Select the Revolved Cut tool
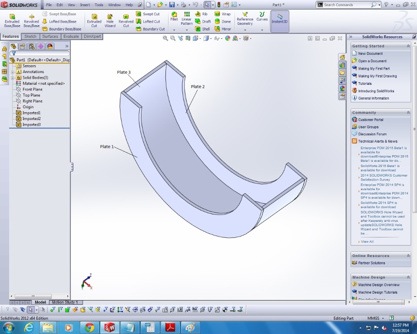Viewport: 417px width, 334px height. click(126, 21)
